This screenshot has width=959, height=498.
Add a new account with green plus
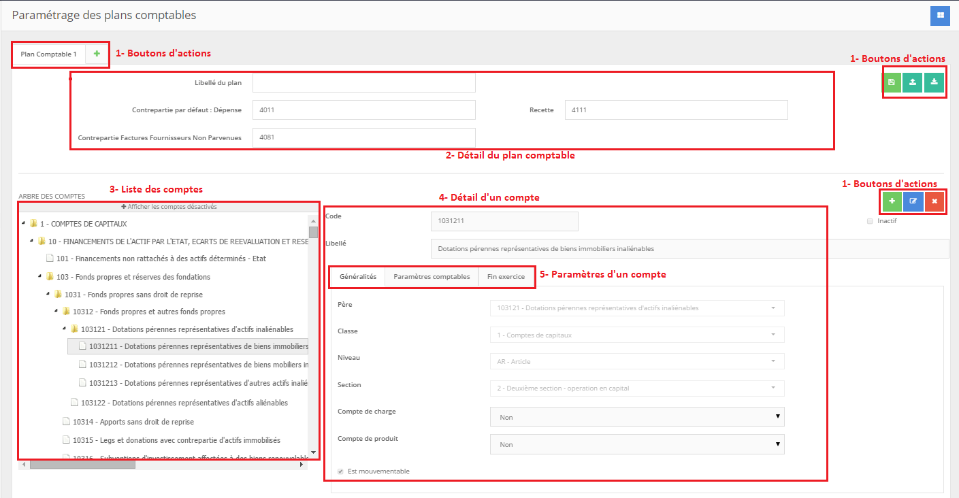tap(892, 201)
